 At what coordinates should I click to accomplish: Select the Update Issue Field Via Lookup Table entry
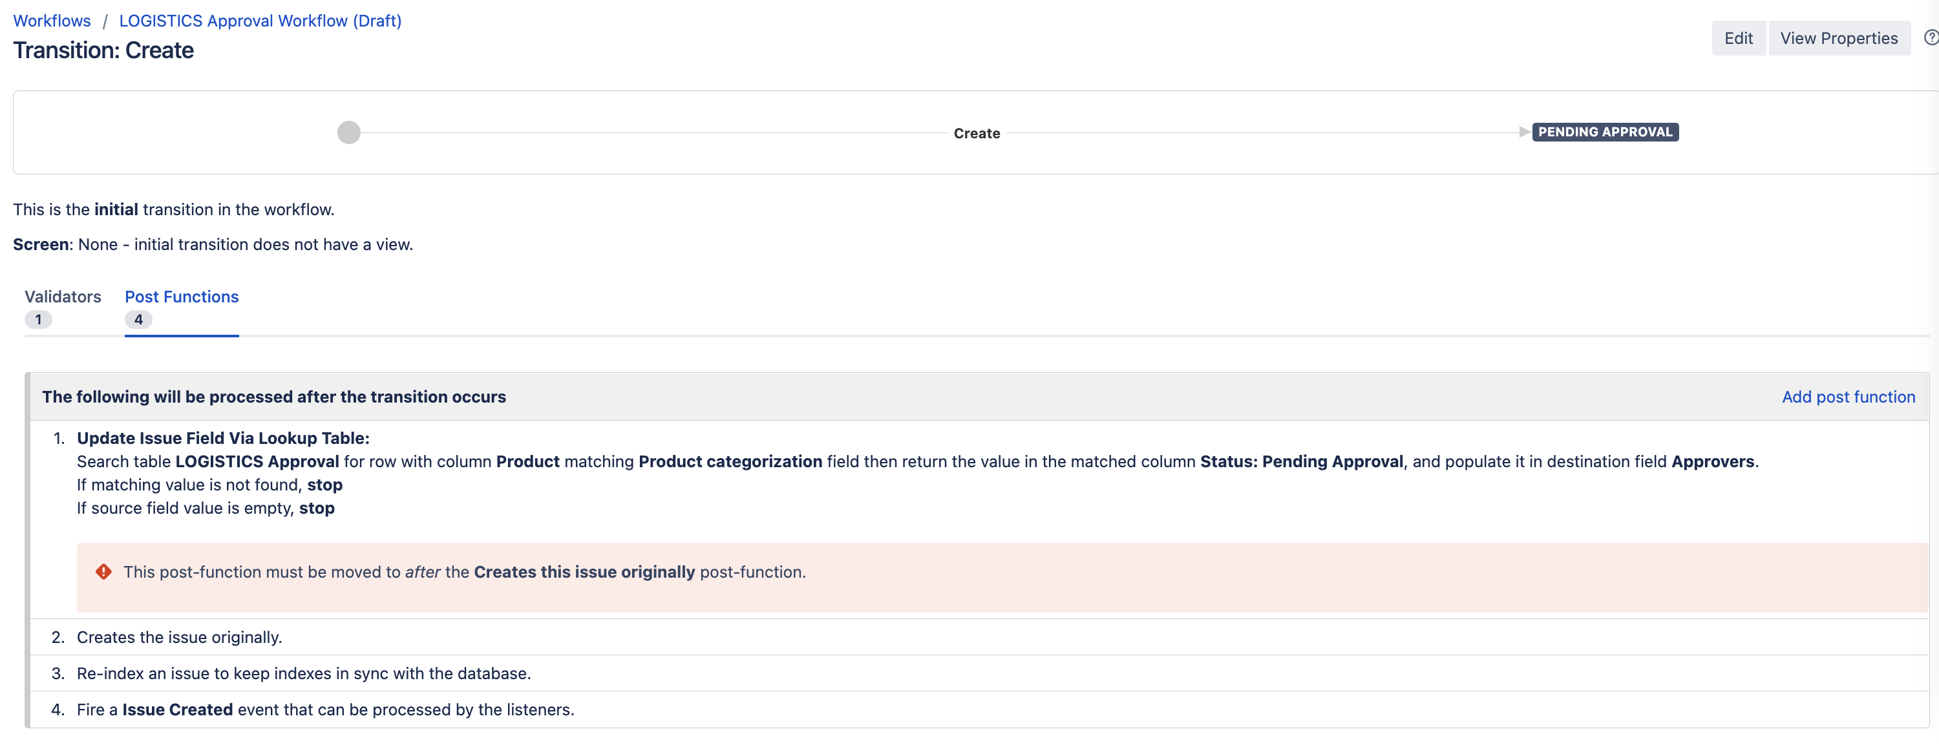tap(223, 437)
